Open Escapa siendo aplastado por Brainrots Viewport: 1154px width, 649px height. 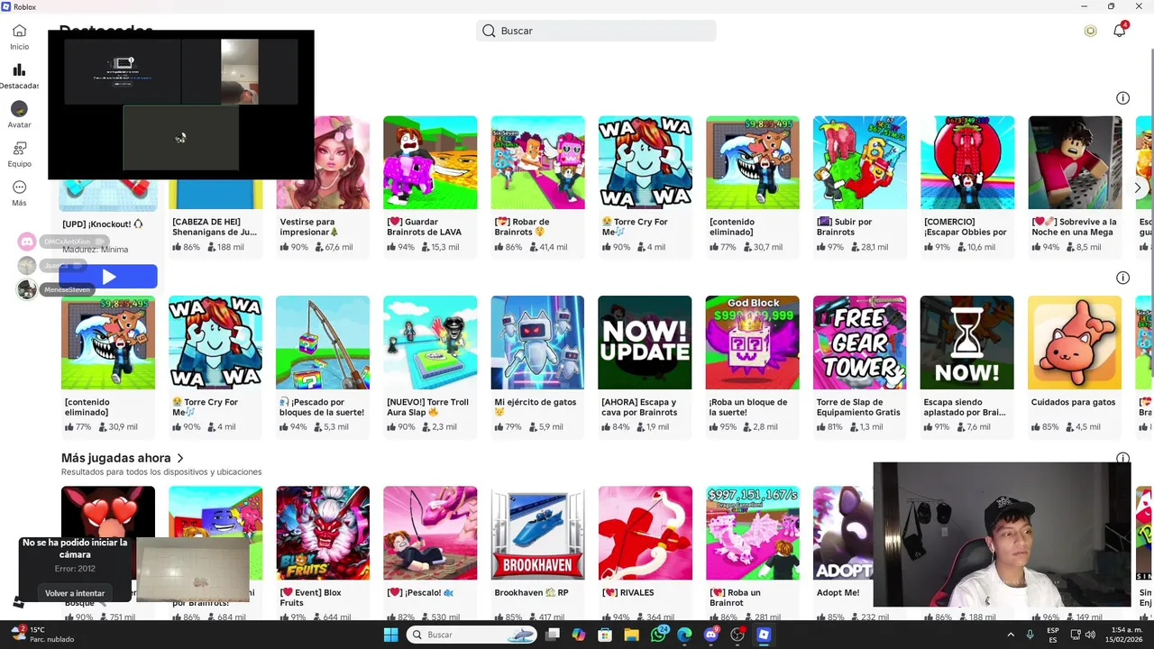click(967, 366)
